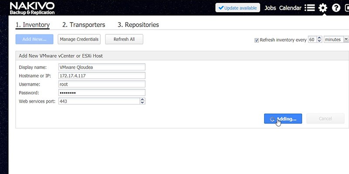Screen dimensions: 349x174
Task: Open the help question mark icon
Action: pos(336,8)
